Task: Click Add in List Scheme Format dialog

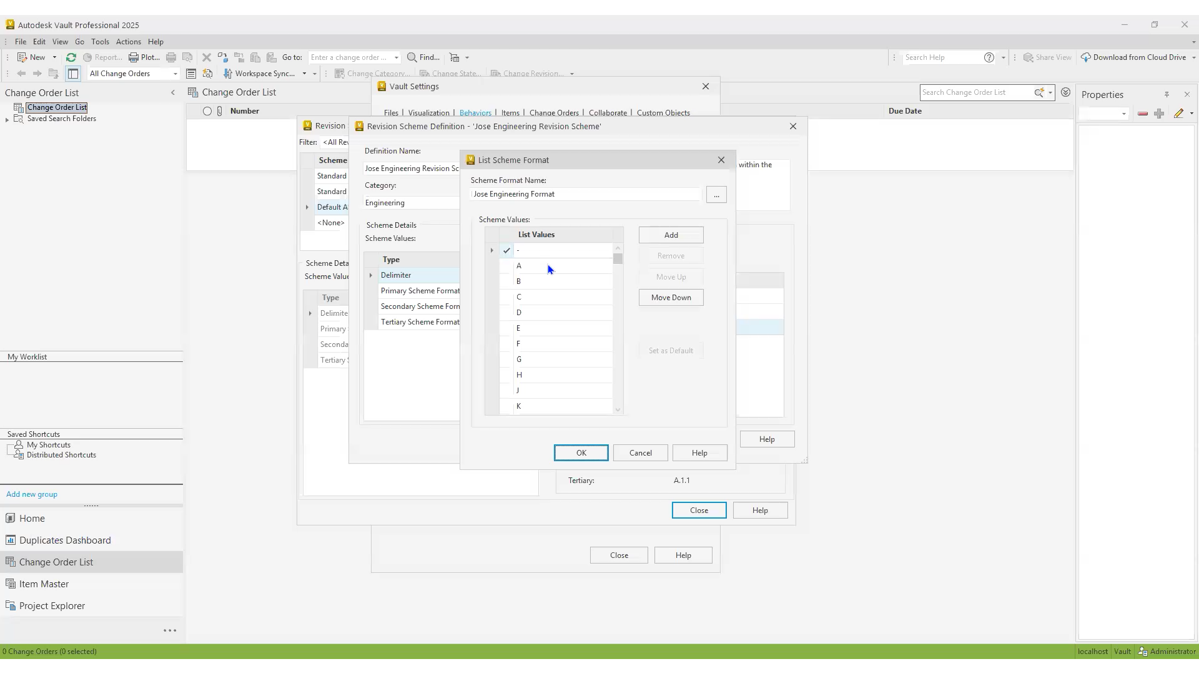Action: pos(671,235)
